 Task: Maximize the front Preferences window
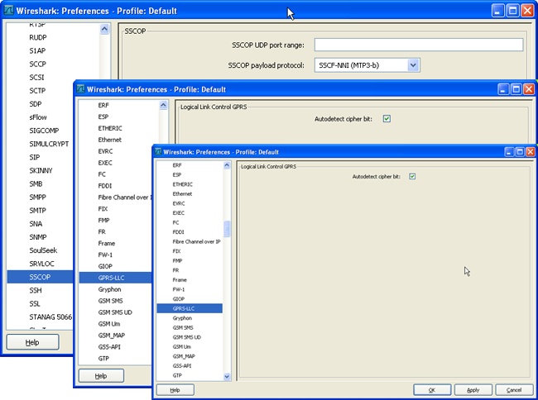pos(520,152)
